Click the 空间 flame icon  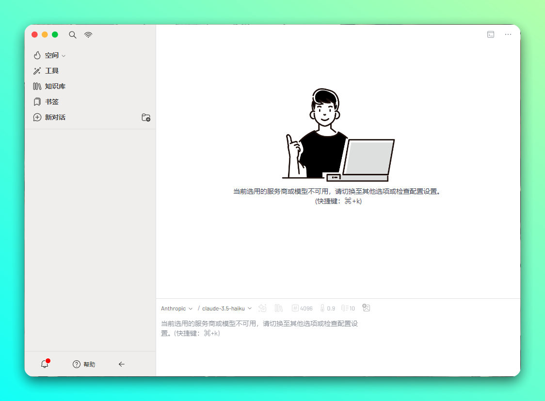(37, 55)
